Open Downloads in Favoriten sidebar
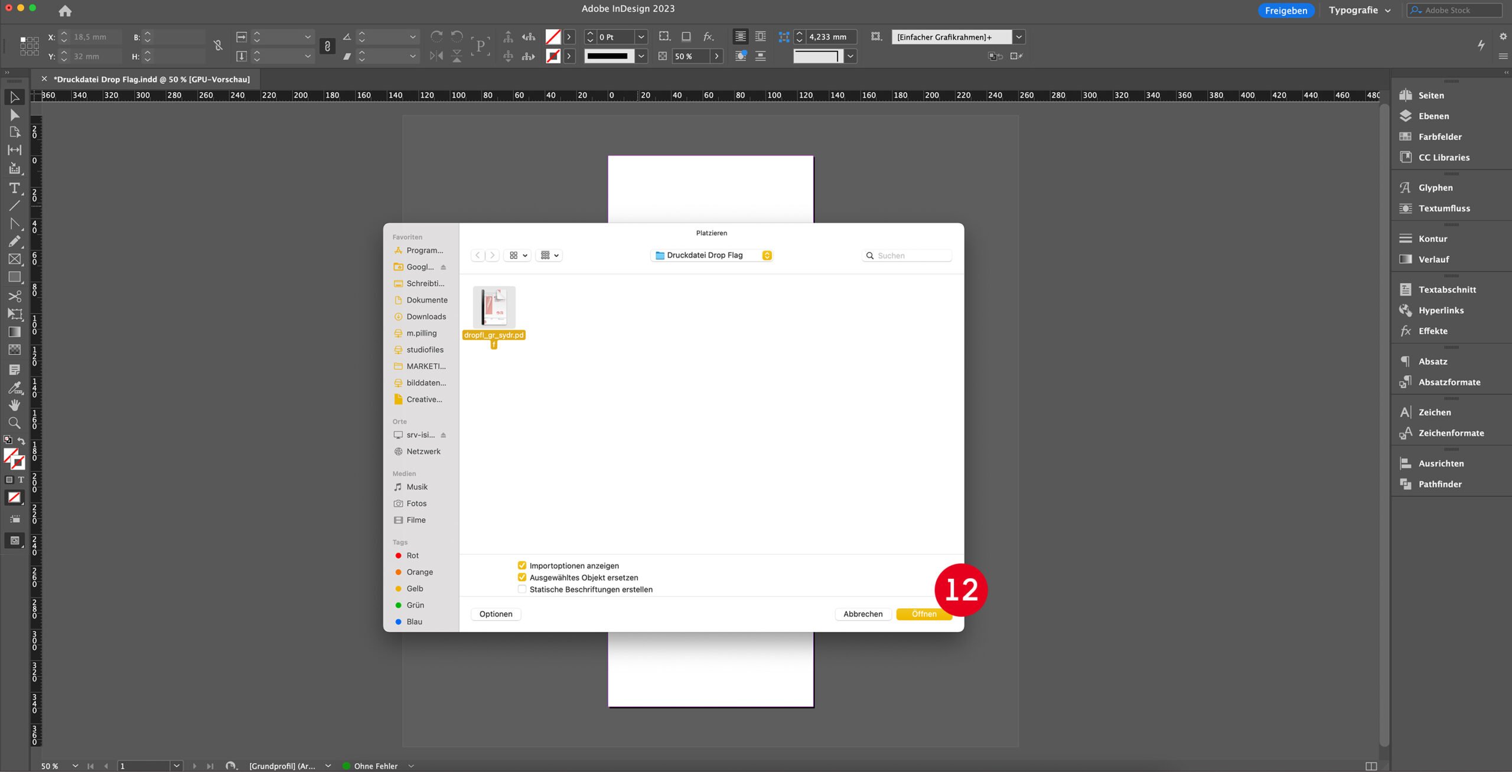The height and width of the screenshot is (772, 1512). pyautogui.click(x=425, y=317)
